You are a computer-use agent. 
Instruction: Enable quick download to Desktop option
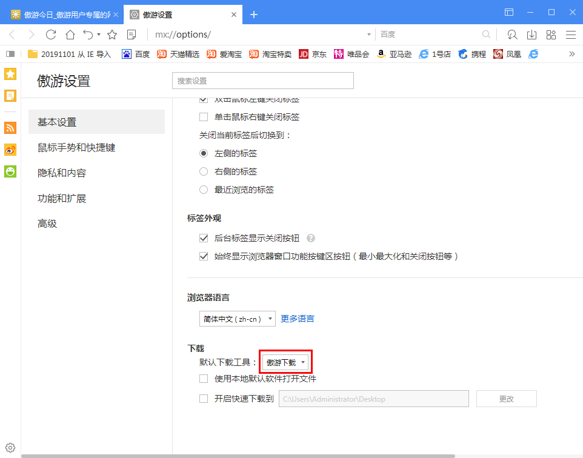pyautogui.click(x=205, y=398)
